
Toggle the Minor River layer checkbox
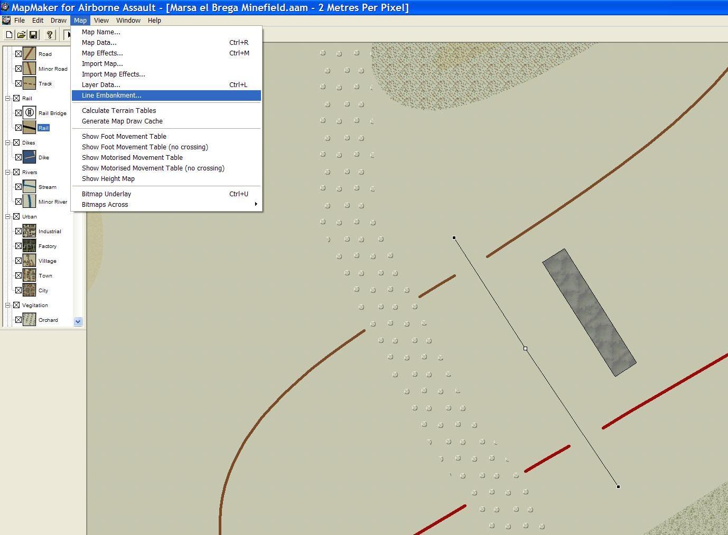(x=18, y=202)
